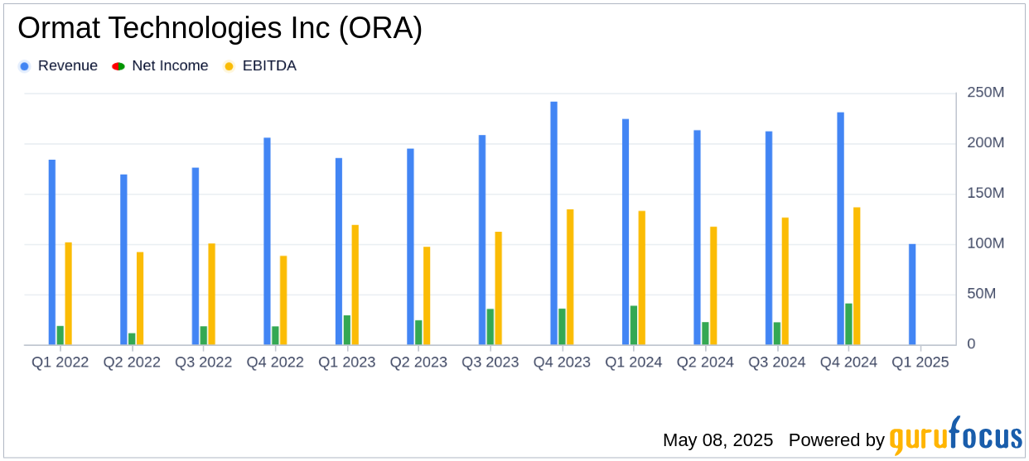
Task: Click the Q2 2024 axis label
Action: click(x=705, y=363)
